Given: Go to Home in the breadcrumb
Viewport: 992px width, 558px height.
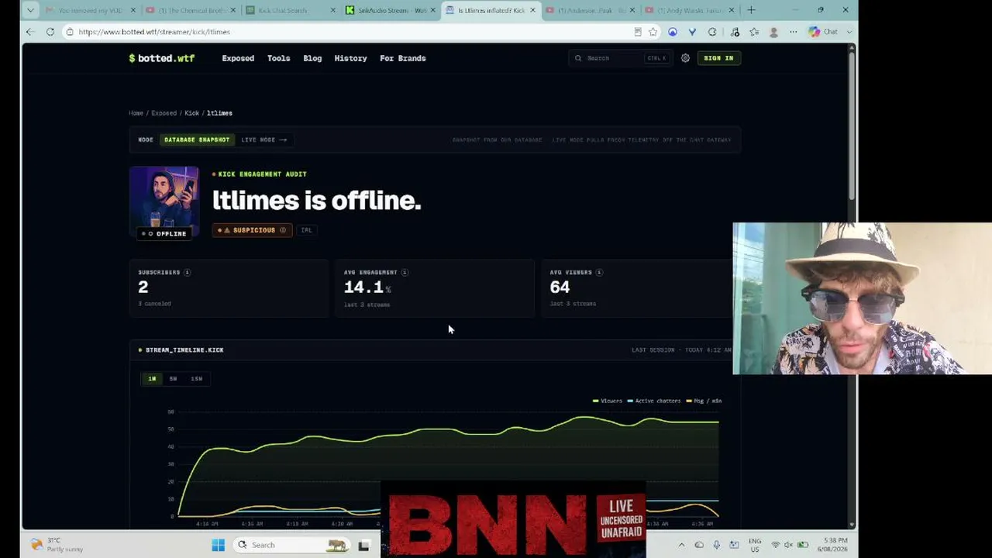Looking at the screenshot, I should [x=136, y=113].
